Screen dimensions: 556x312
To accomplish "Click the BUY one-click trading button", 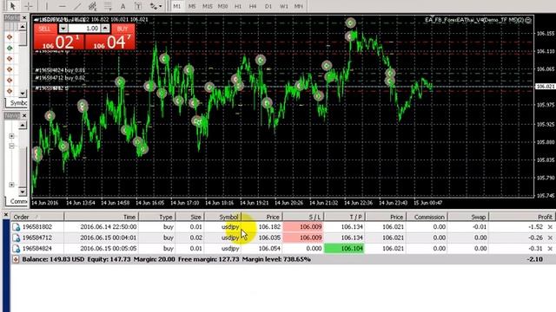I will click(122, 29).
